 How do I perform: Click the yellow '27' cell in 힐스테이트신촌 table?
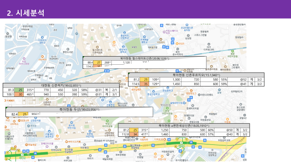point(97,62)
